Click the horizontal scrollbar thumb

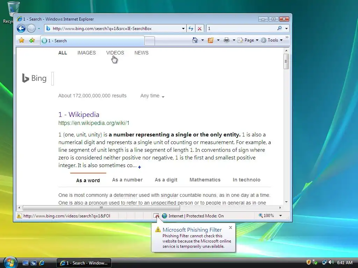[x=101, y=208]
